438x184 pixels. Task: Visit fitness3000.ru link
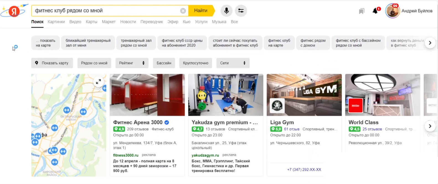coord(126,155)
